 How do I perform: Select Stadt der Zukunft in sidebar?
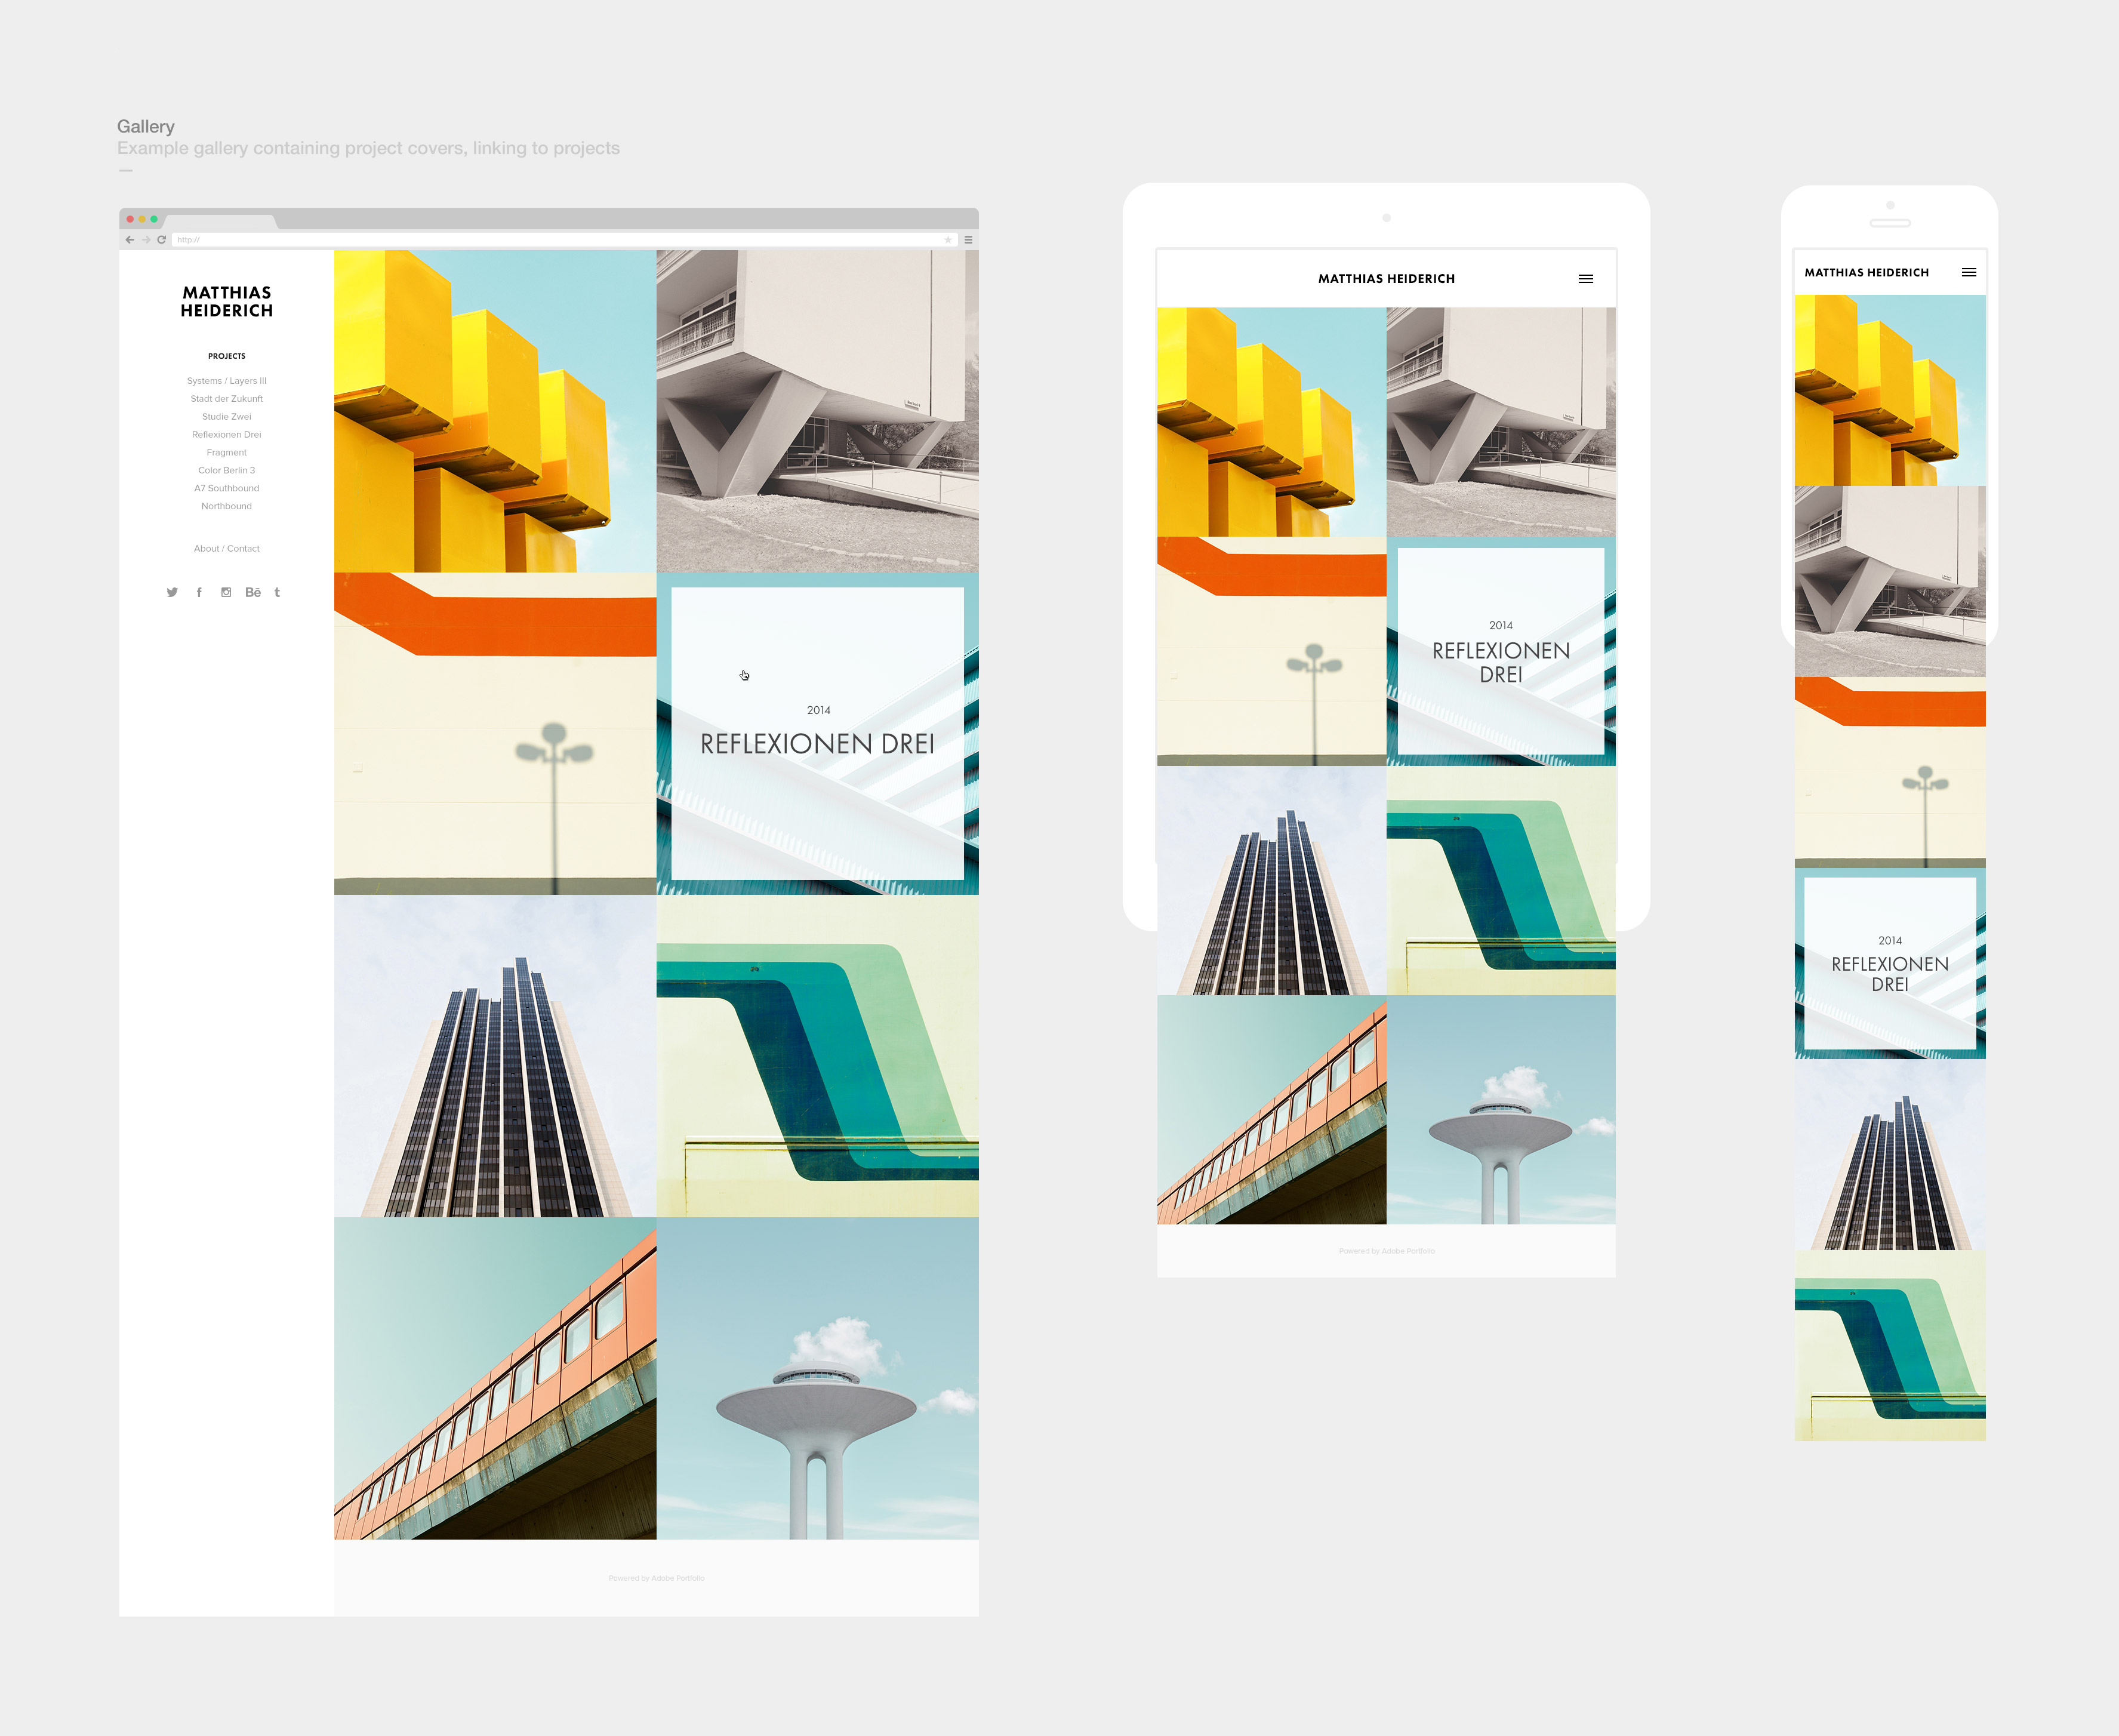coord(226,399)
